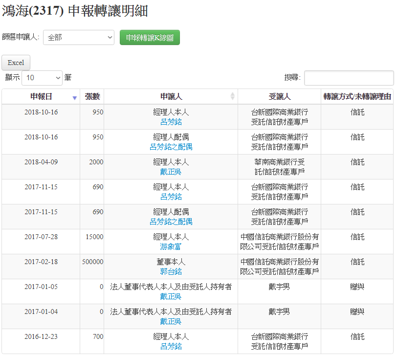Open 戴正吳 link in 2018-04-09 row

click(x=171, y=172)
